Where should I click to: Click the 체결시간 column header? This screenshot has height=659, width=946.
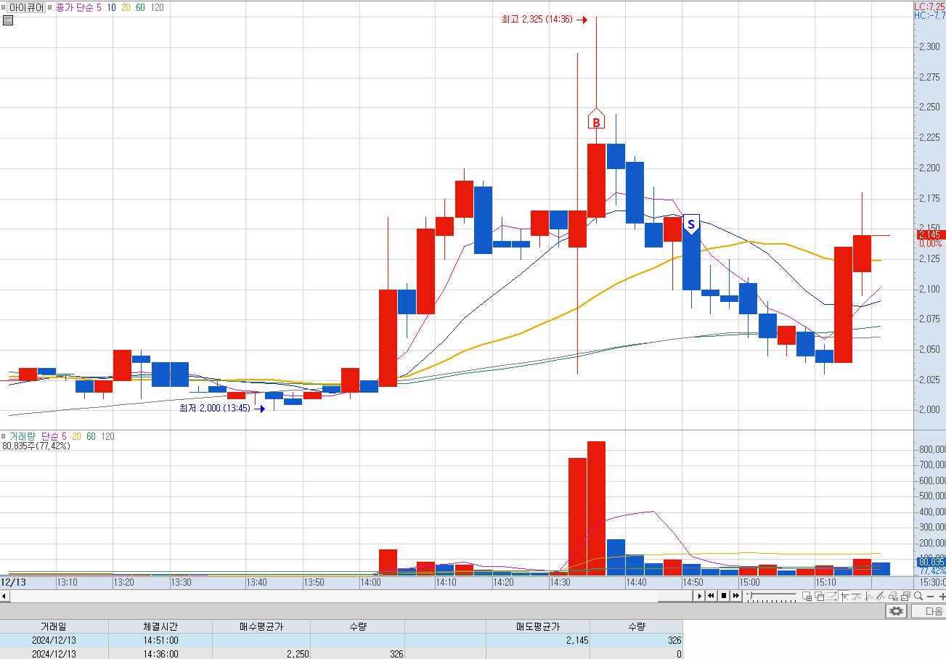tap(160, 626)
